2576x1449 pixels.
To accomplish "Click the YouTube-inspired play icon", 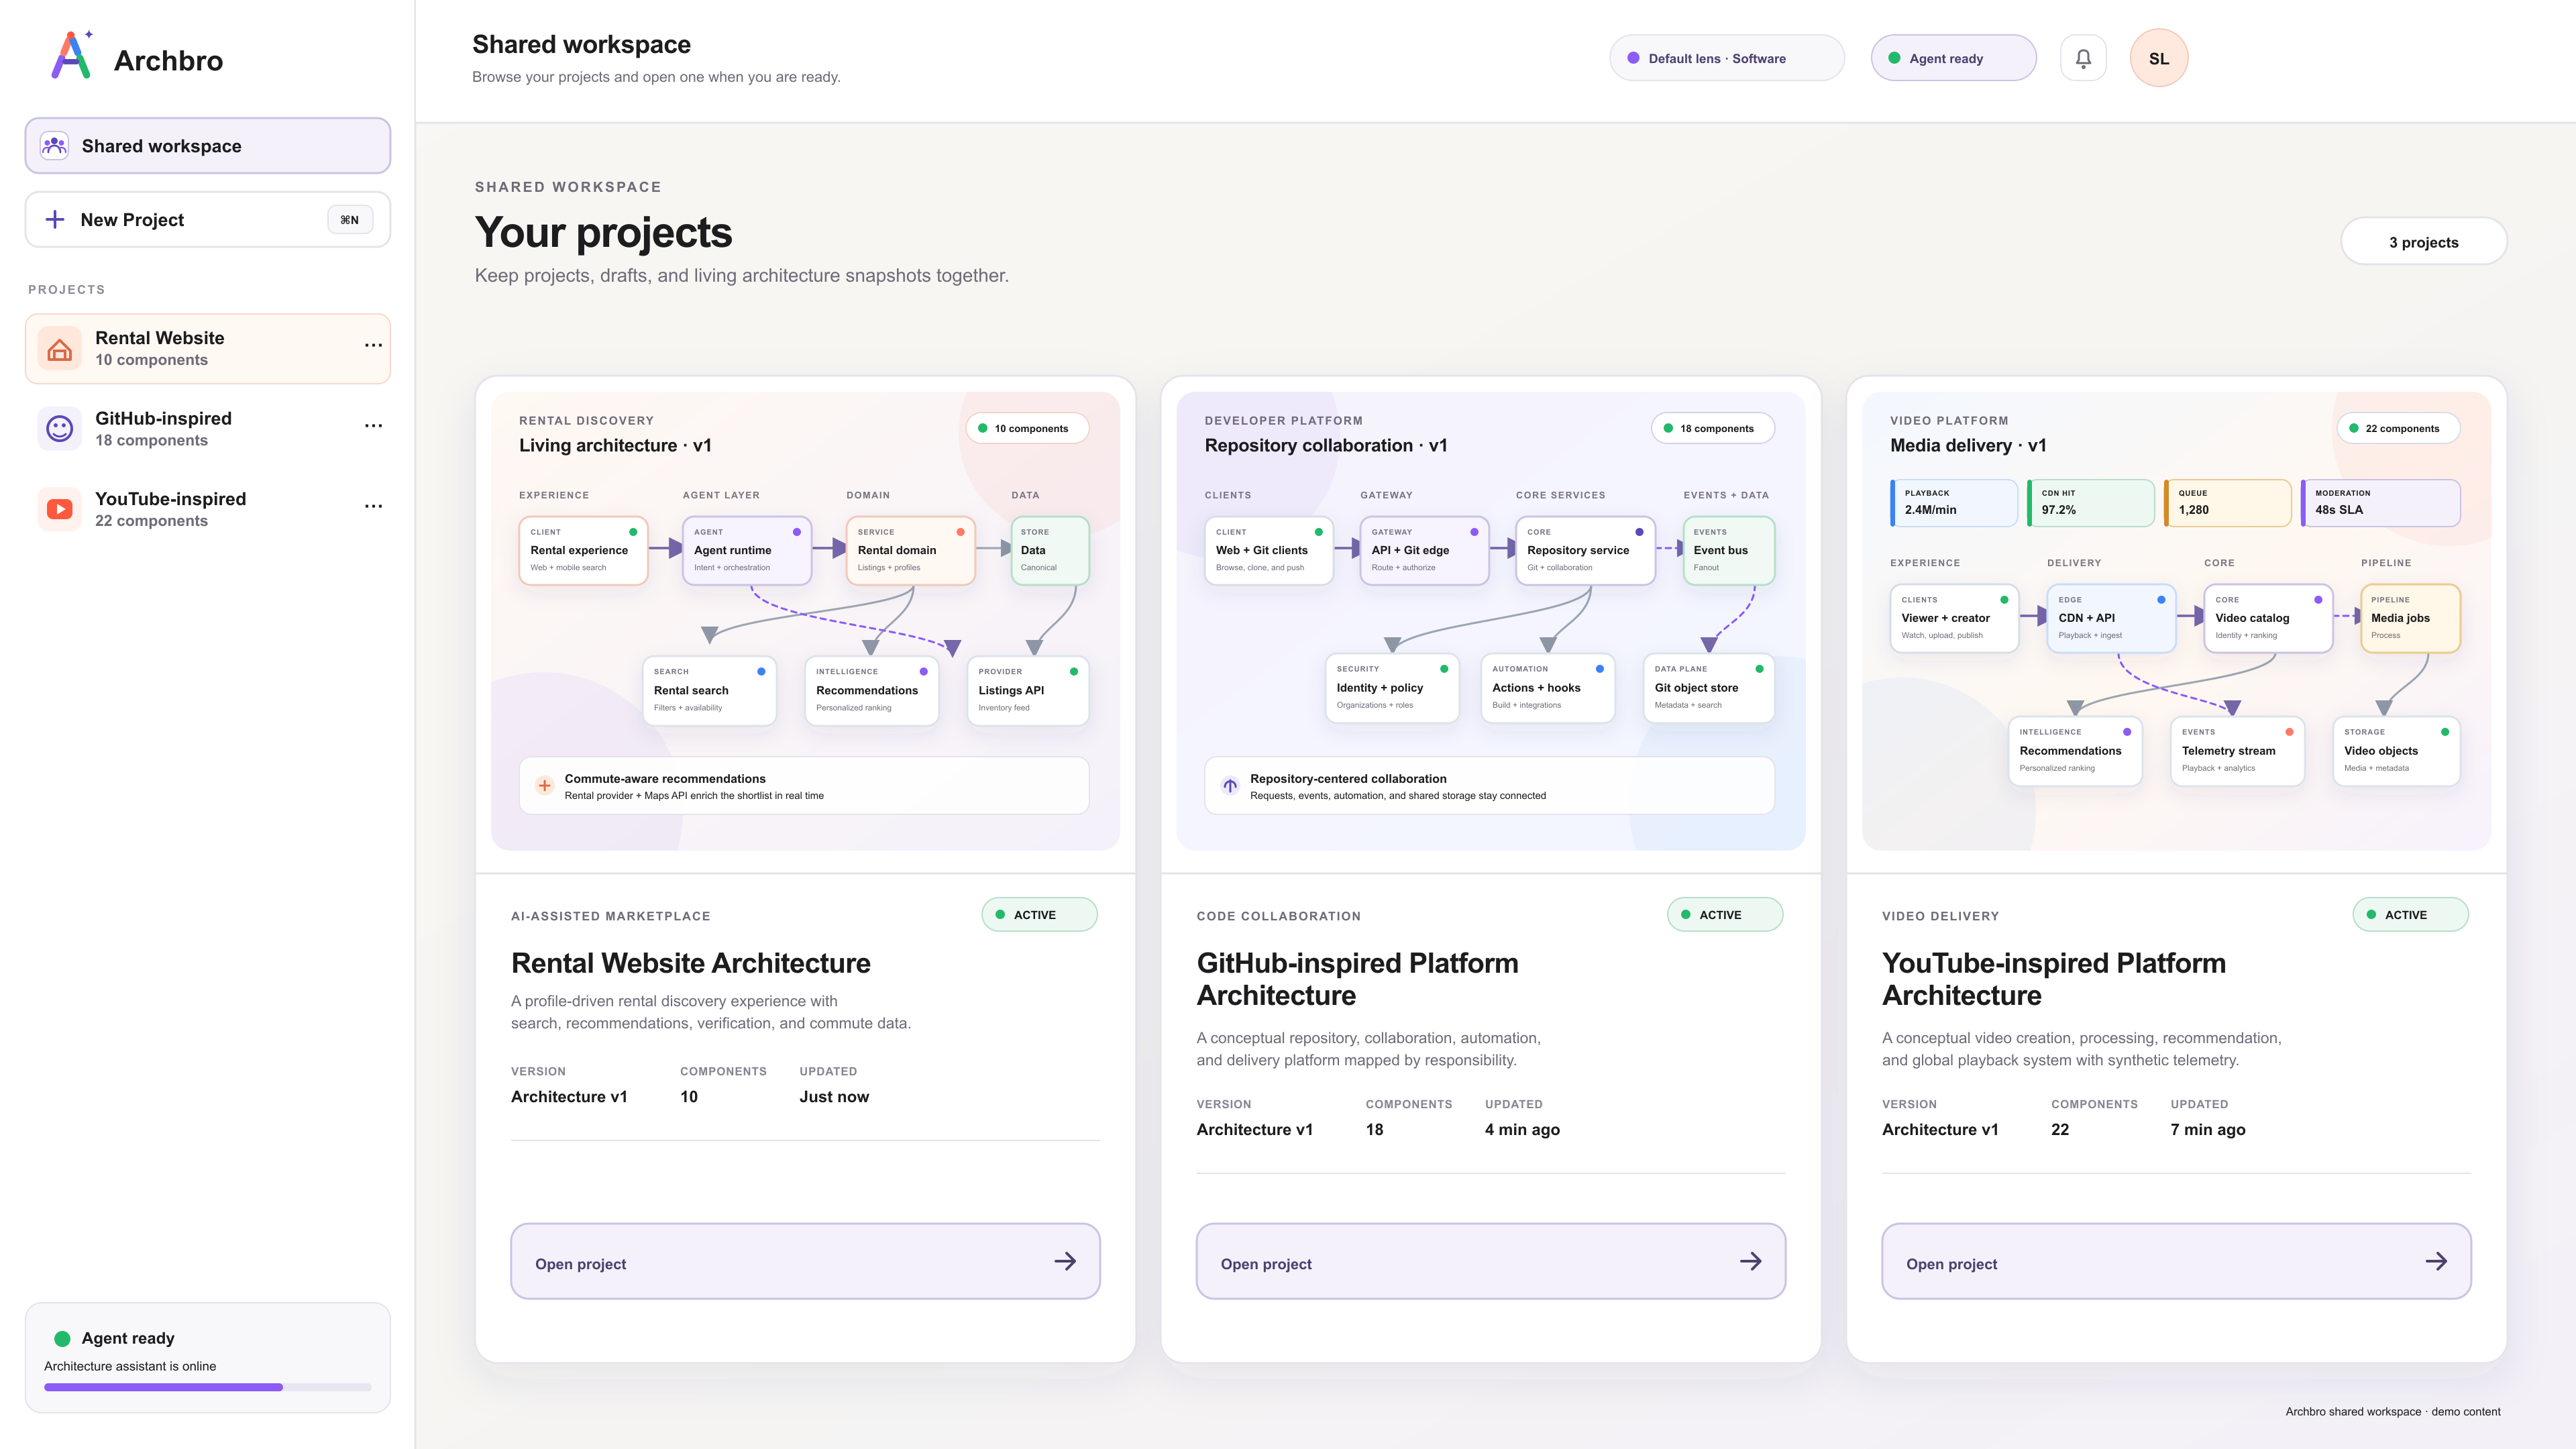I will [x=60, y=509].
